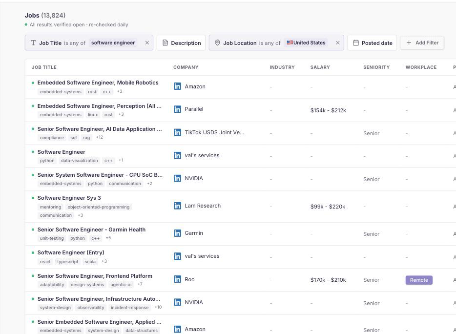
Task: Click the Job Location filter label
Action: pyautogui.click(x=240, y=43)
